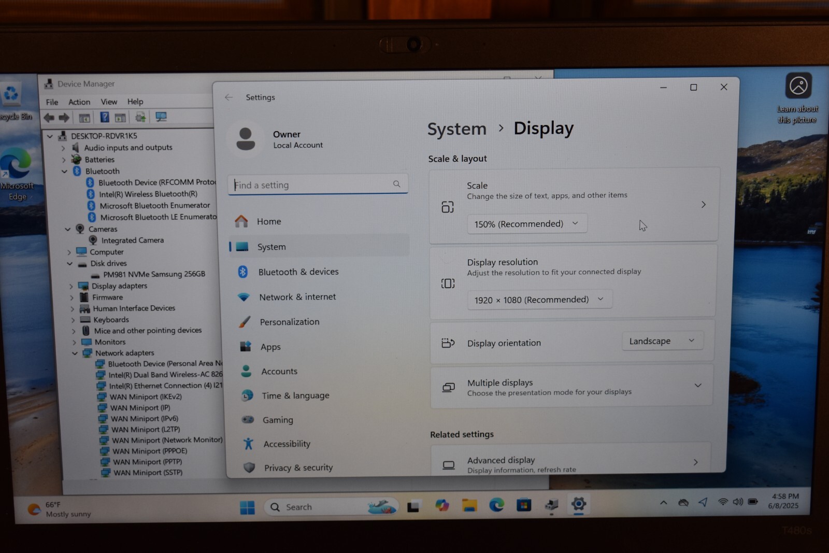
Task: Select Bluetooth & devices in Settings sidebar
Action: click(319, 272)
